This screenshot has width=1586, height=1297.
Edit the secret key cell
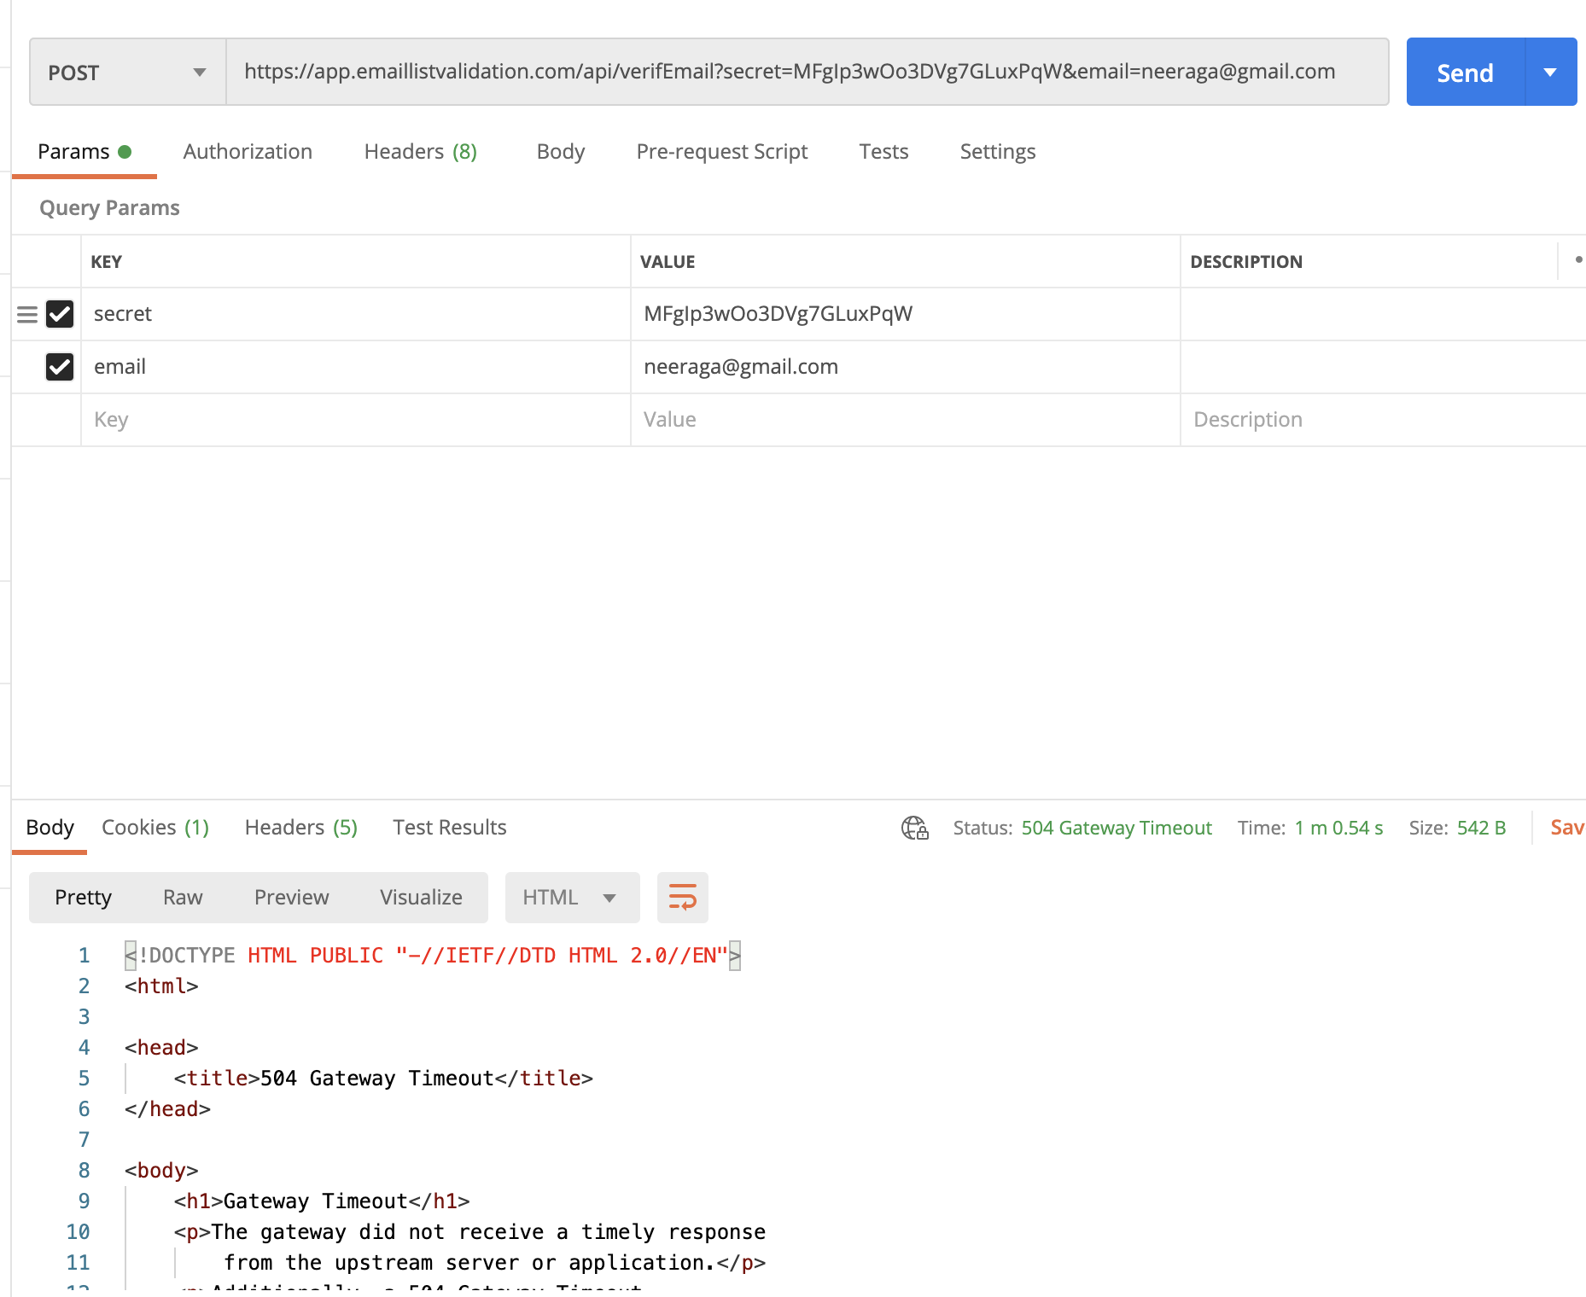356,314
